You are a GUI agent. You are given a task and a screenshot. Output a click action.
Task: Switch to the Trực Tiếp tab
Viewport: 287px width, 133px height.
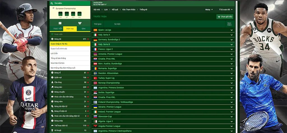click(x=57, y=29)
